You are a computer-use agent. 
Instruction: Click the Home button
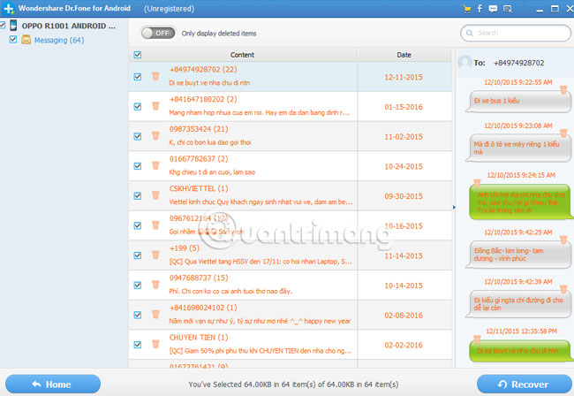click(x=53, y=384)
